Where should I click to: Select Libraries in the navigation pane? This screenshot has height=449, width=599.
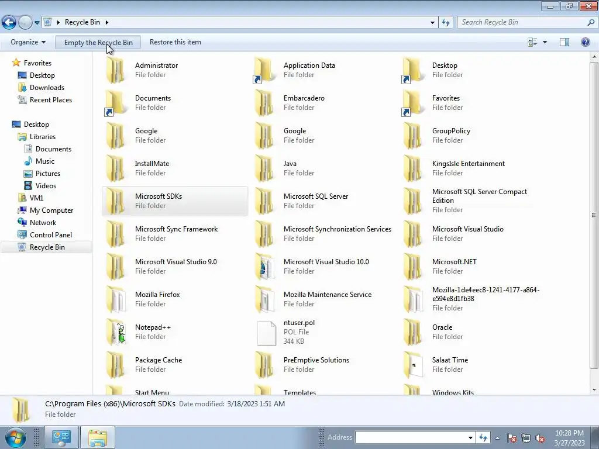point(42,137)
